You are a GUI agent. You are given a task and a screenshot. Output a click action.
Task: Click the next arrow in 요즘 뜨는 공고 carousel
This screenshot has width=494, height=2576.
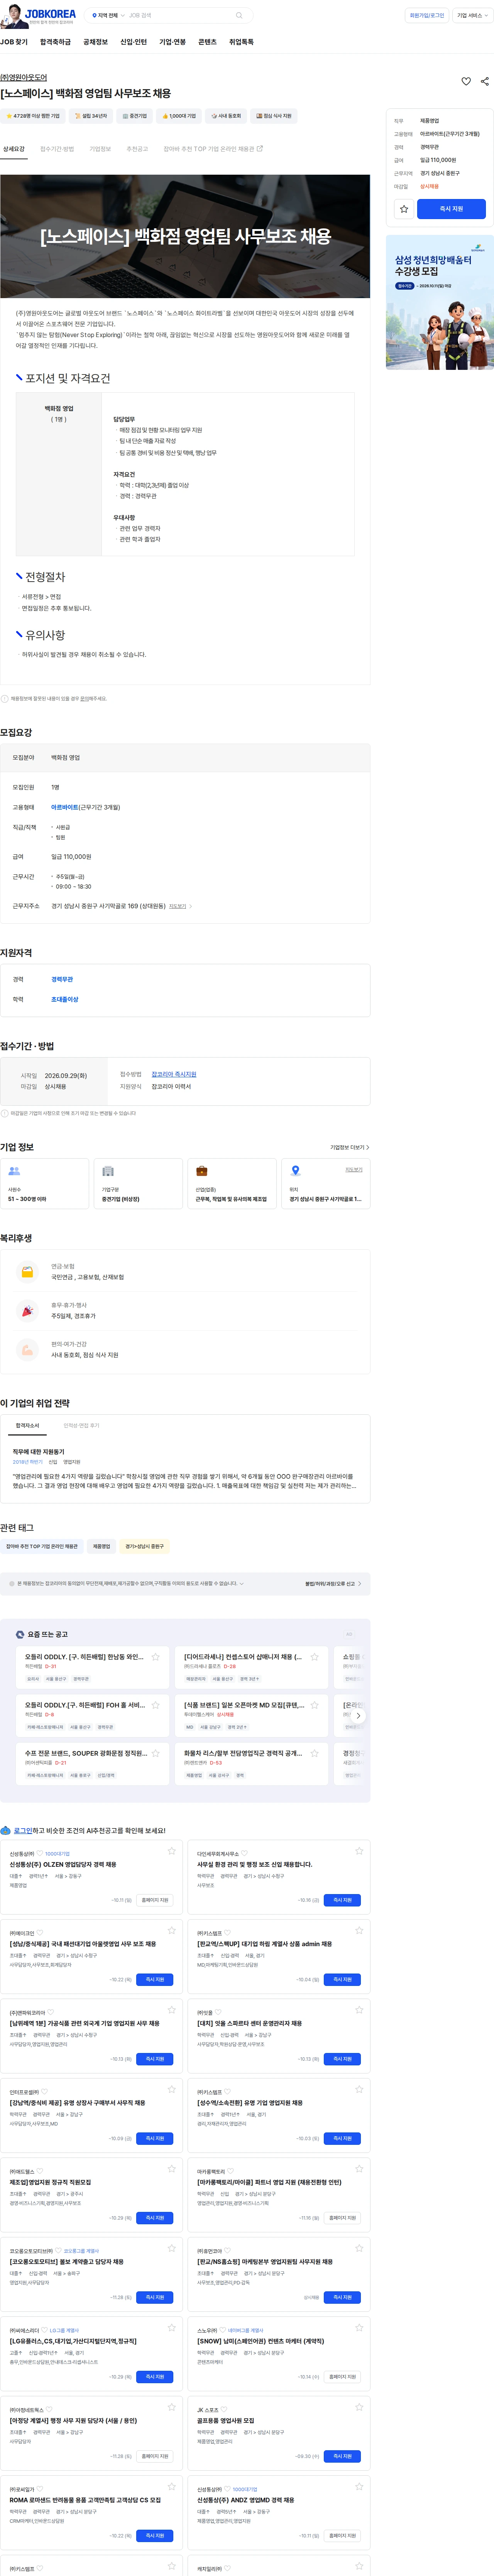(x=358, y=1716)
